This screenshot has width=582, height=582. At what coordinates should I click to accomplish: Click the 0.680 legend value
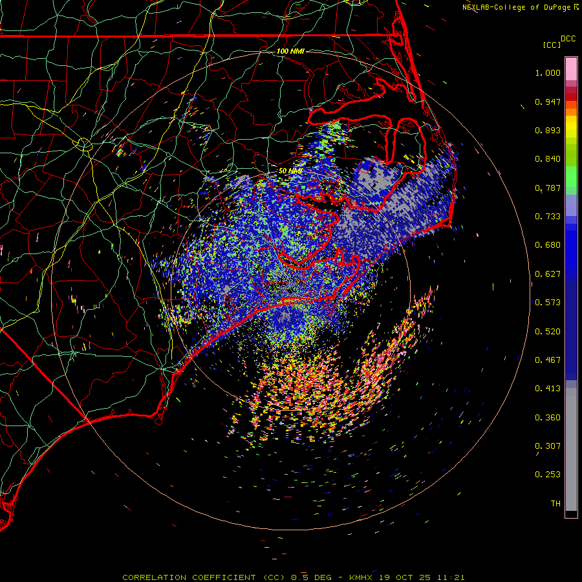(x=548, y=245)
